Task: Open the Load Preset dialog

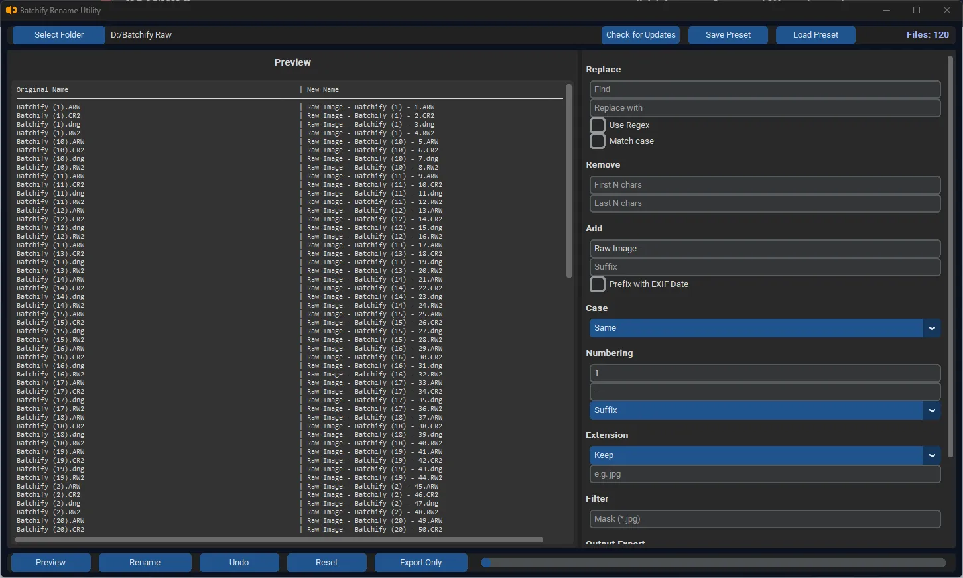Action: [815, 35]
